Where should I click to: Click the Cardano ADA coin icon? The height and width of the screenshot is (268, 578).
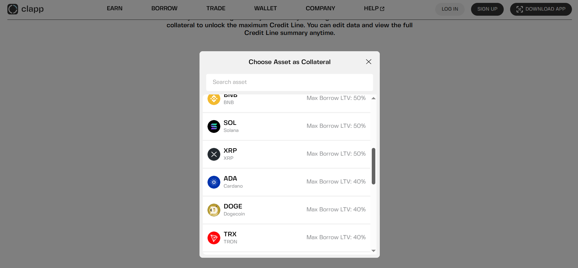(x=214, y=182)
